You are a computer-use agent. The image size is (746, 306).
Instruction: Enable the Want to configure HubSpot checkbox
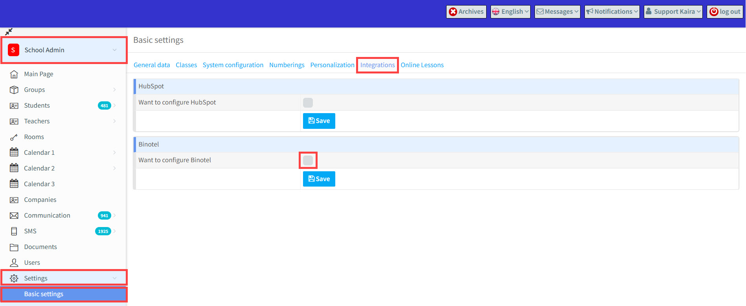(x=308, y=103)
